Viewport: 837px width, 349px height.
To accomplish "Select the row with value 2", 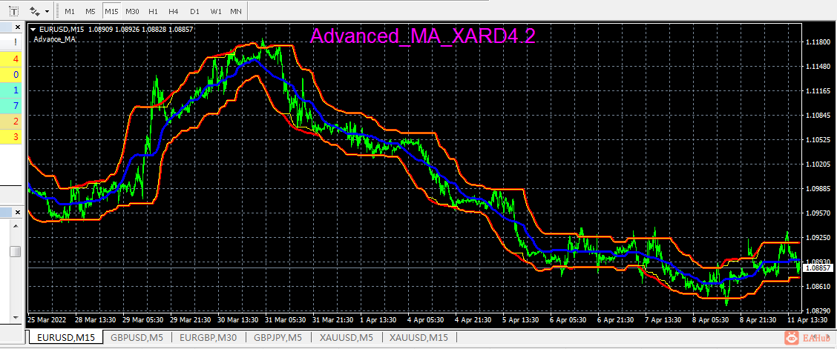I will click(10, 121).
